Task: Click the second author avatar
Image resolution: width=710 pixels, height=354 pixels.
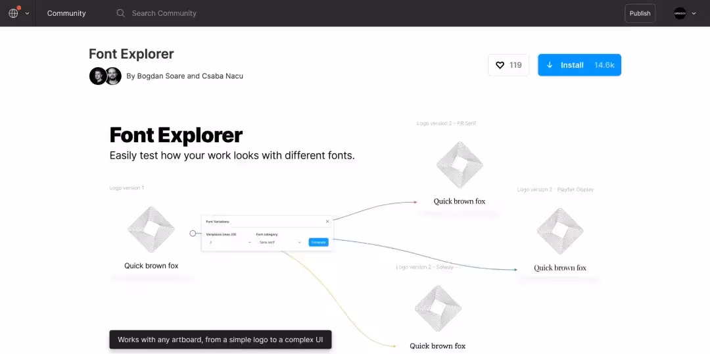Action: (113, 76)
